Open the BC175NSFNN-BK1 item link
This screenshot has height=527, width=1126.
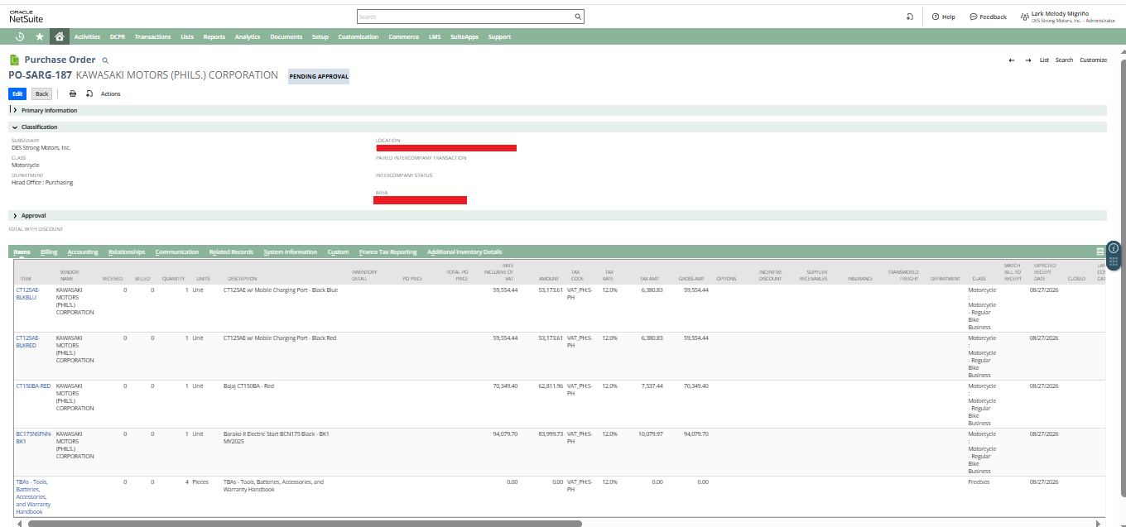(33, 438)
